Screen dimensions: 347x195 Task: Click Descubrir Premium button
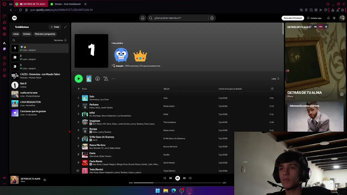293,18
